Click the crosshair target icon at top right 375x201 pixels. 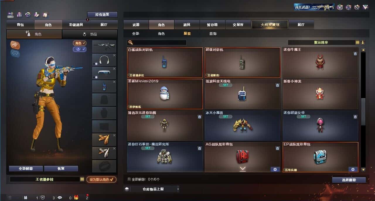tap(348, 7)
